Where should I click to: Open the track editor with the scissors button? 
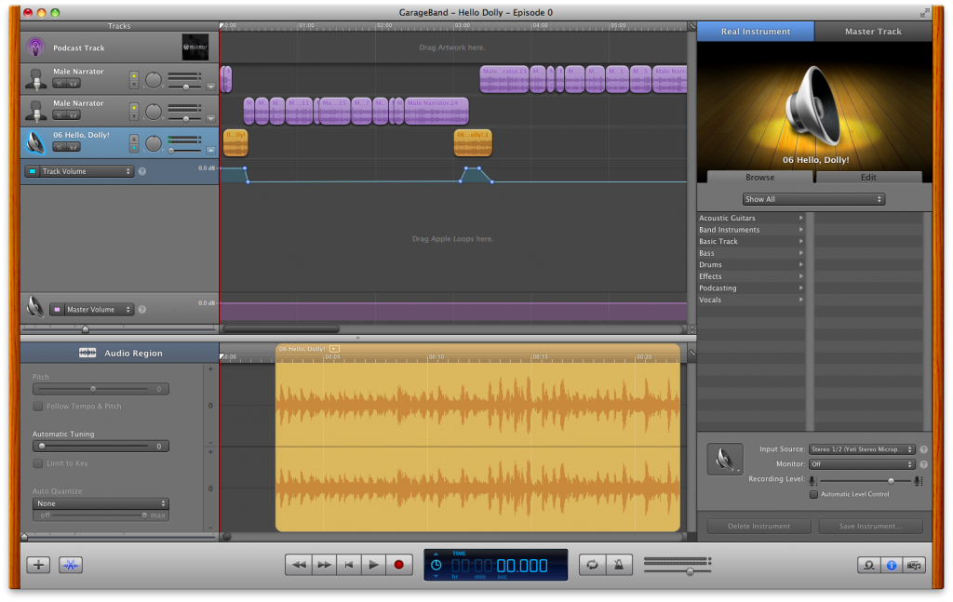click(x=71, y=565)
